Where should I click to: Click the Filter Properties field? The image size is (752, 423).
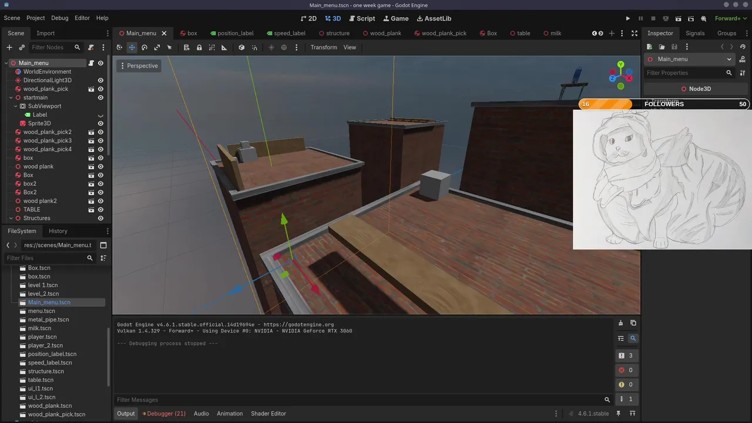tap(689, 73)
